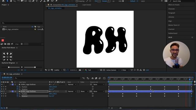Select the Pen tool
The image size is (196, 110).
coord(33,1)
